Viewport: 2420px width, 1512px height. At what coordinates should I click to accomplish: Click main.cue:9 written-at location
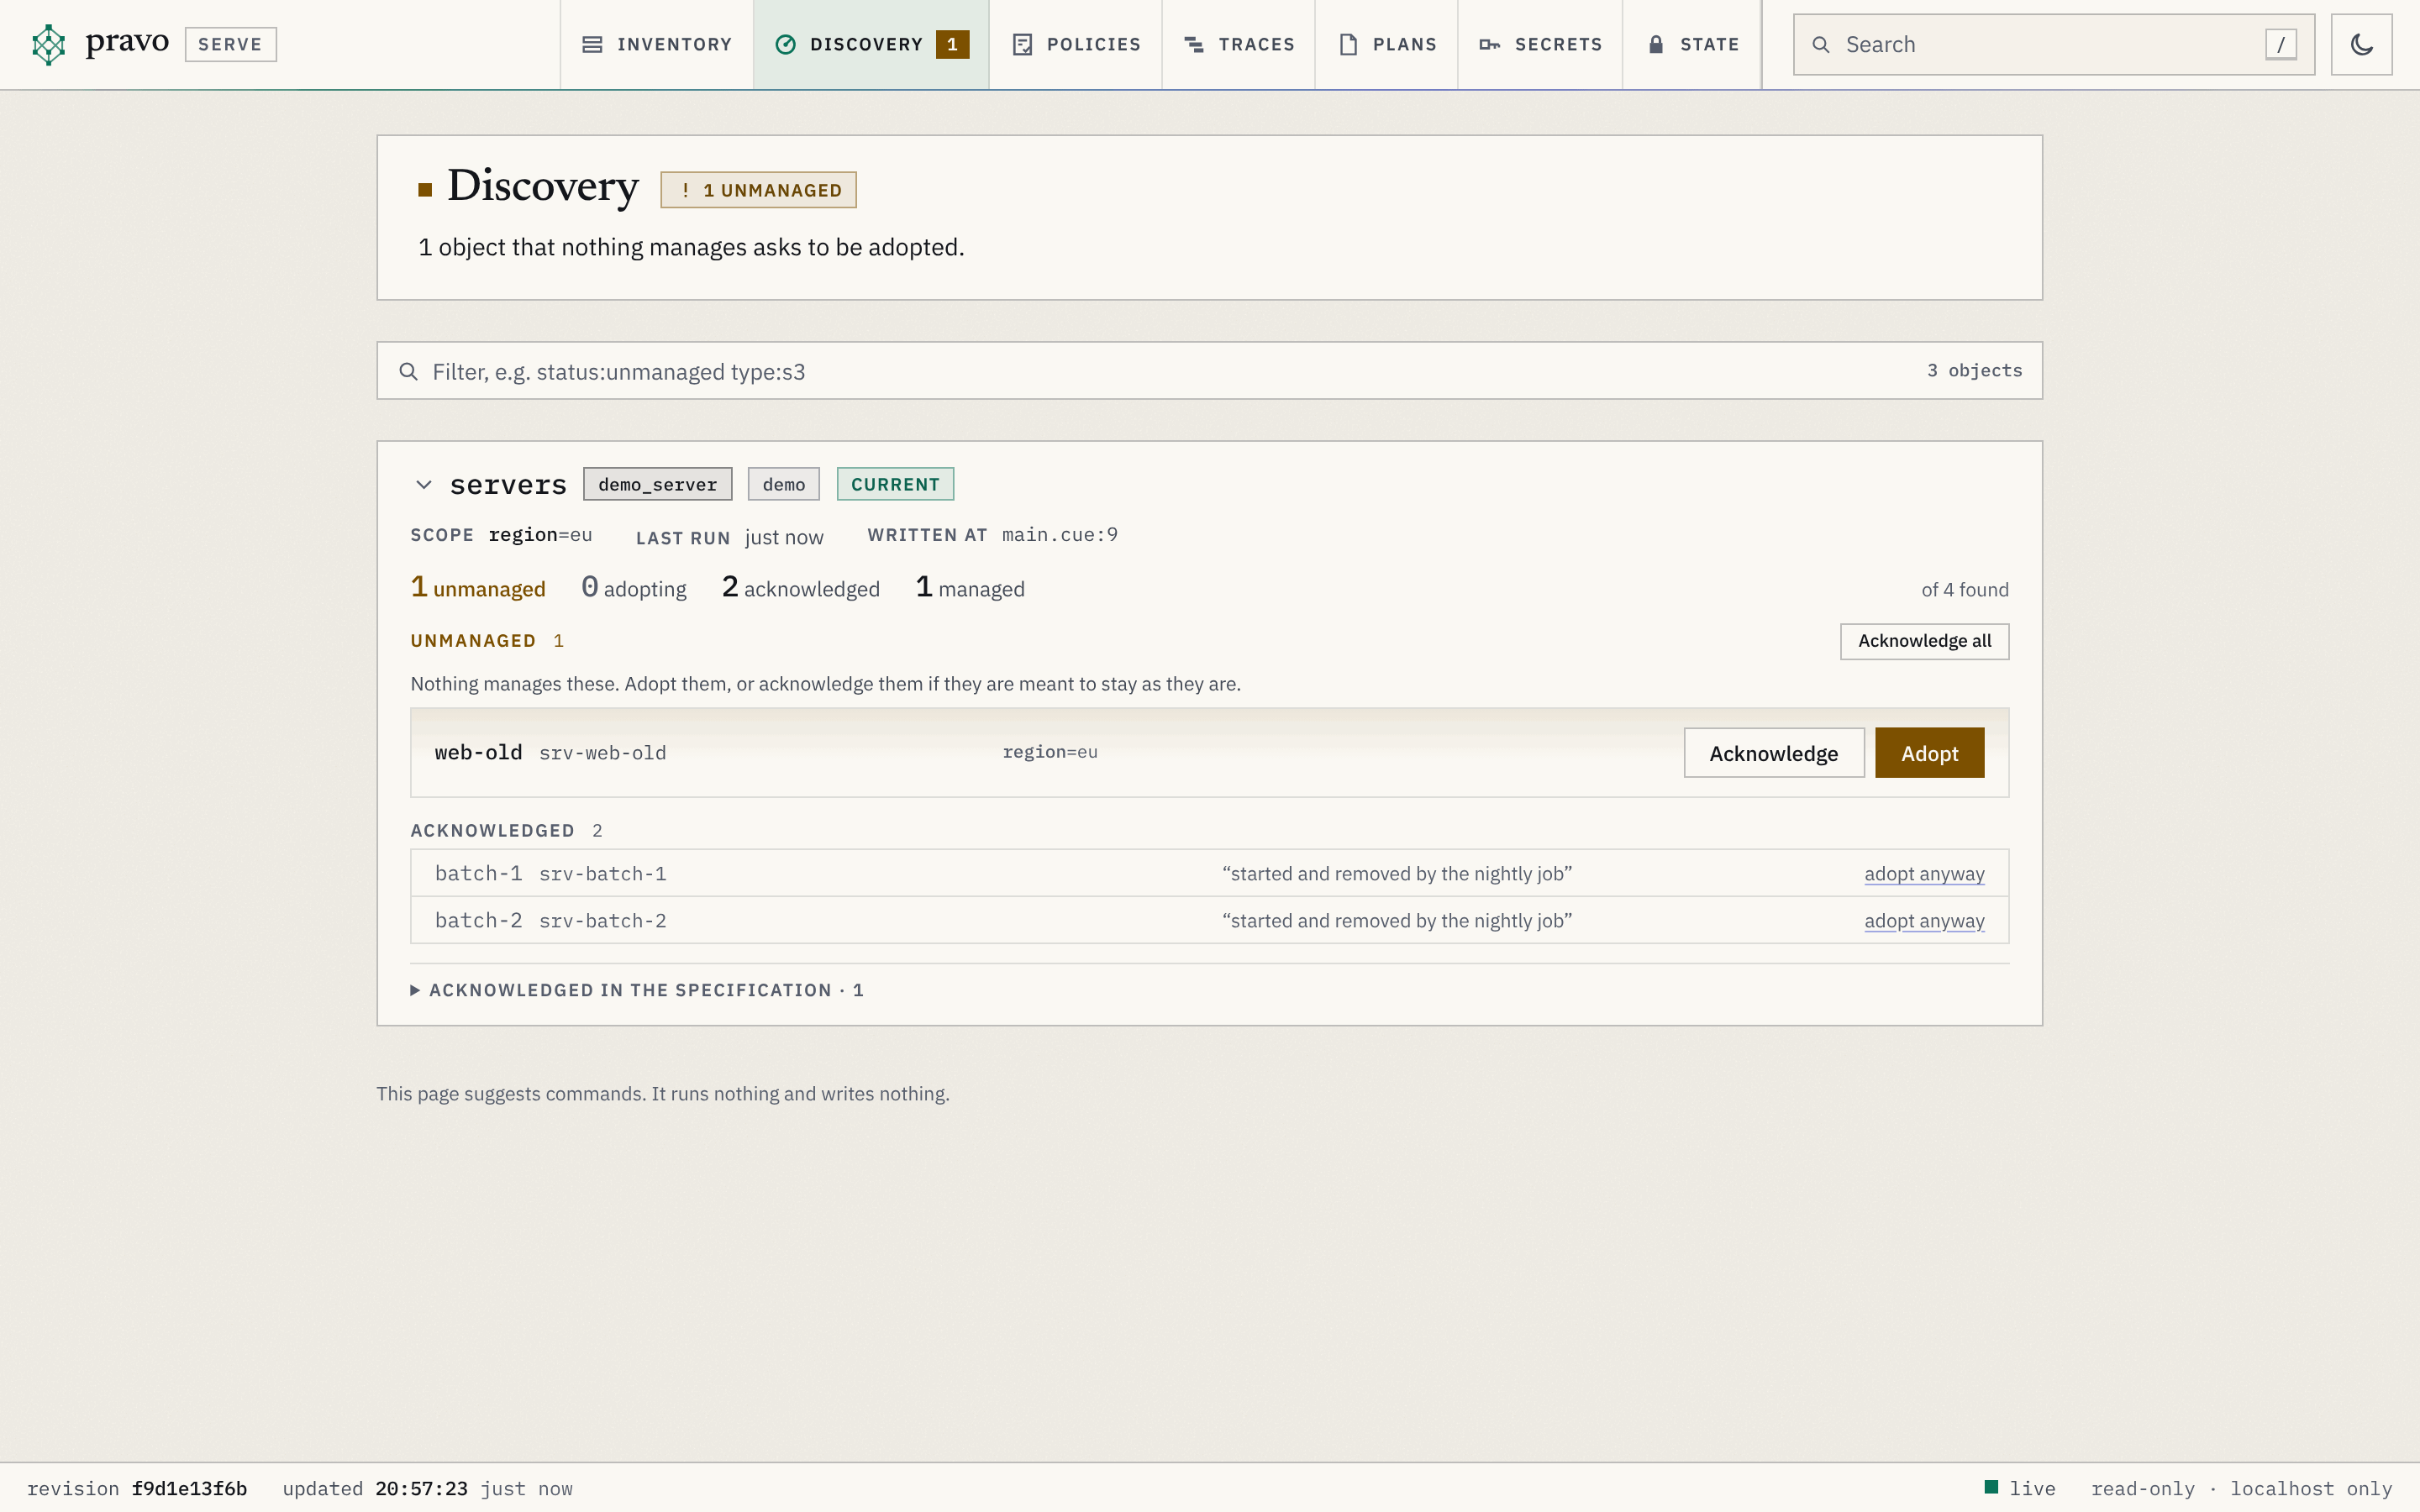pos(1060,535)
